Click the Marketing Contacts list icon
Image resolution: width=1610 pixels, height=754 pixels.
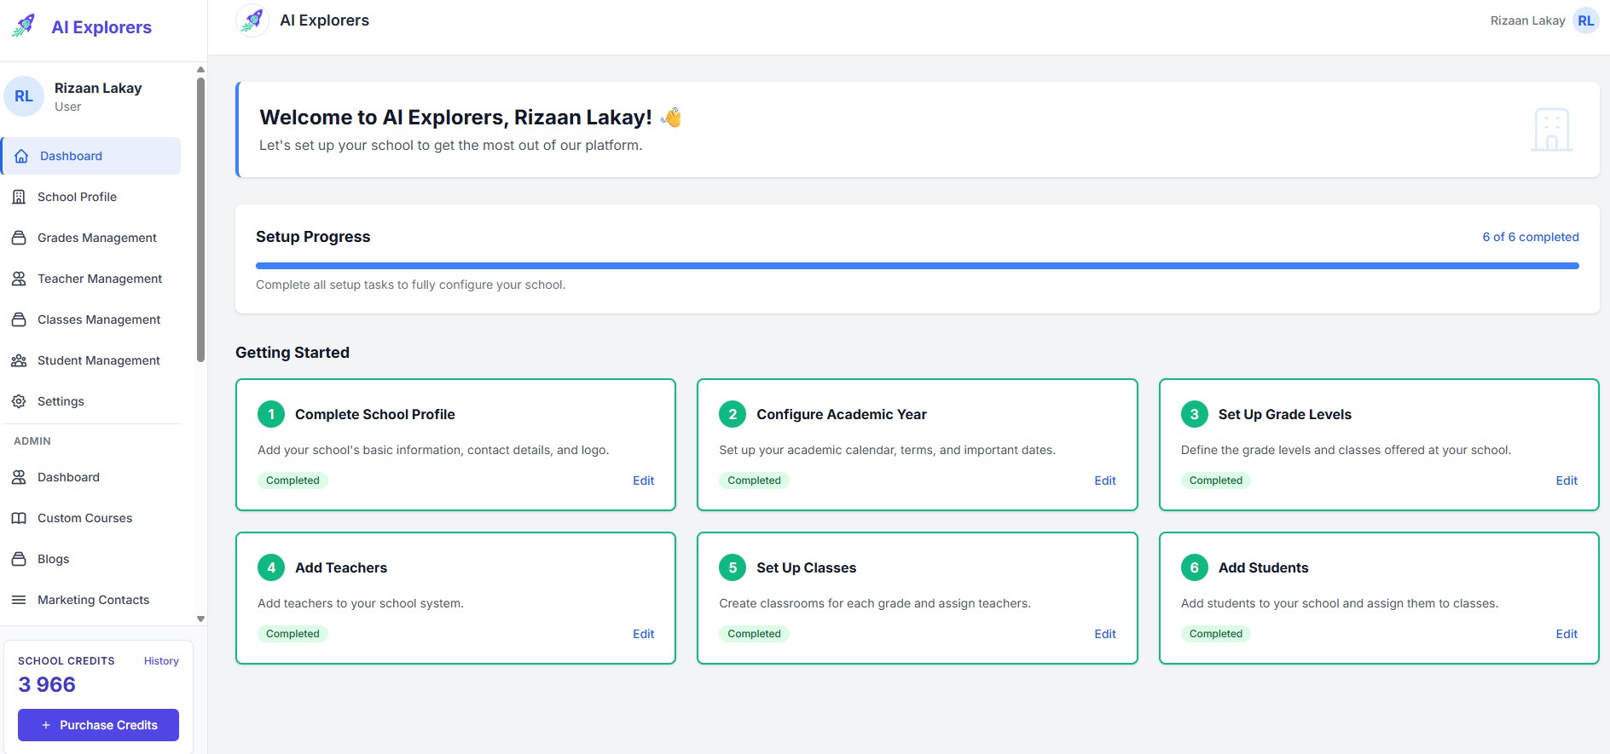pyautogui.click(x=19, y=600)
